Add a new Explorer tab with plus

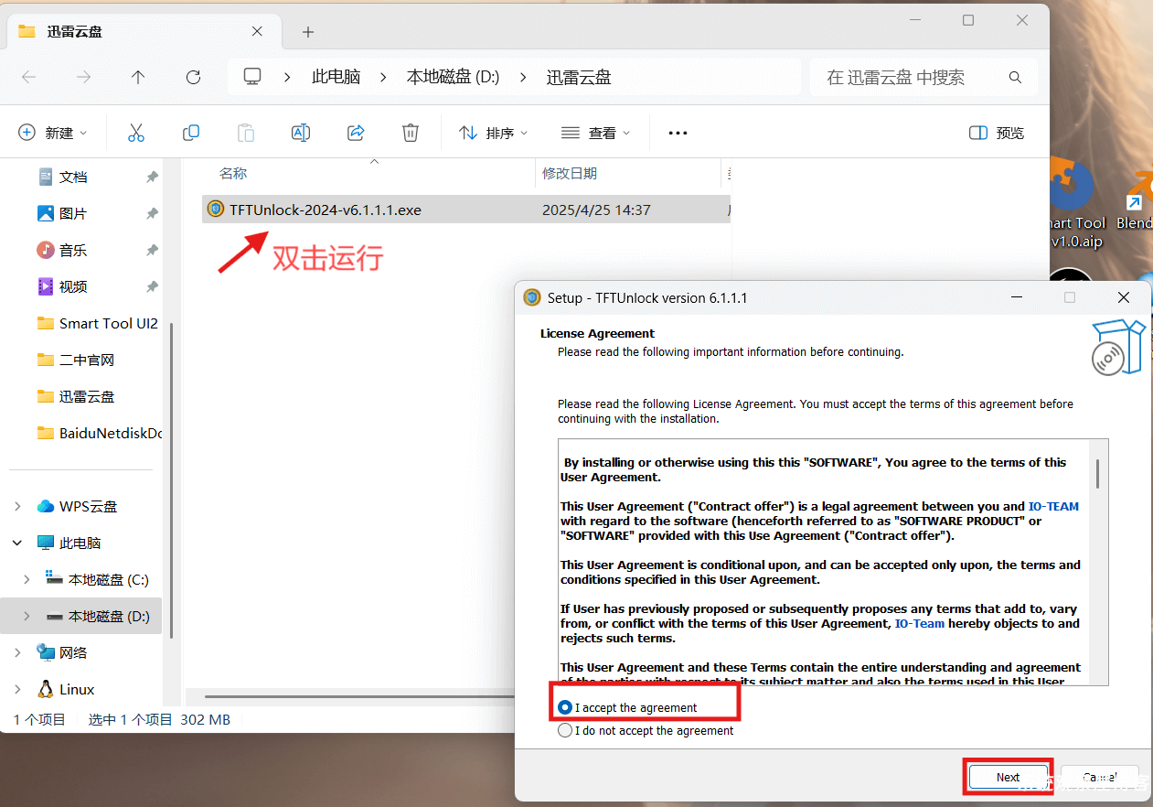308,32
